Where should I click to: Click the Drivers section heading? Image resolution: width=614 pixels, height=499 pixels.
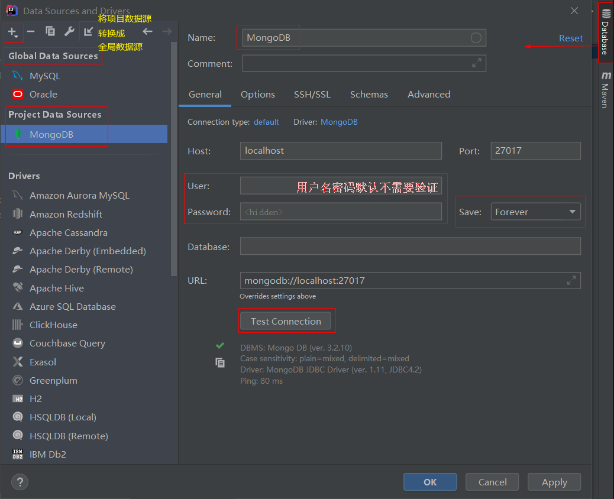pyautogui.click(x=24, y=176)
